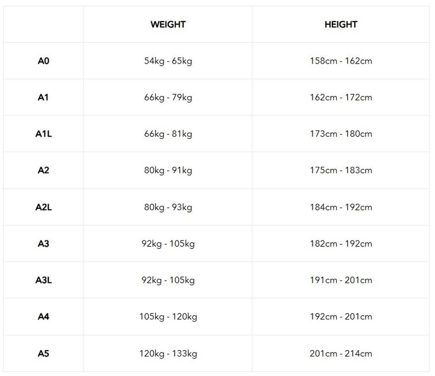Click the 54kg - 65kg weight cell
Viewport: 435px width, 376px height.
[x=168, y=61]
